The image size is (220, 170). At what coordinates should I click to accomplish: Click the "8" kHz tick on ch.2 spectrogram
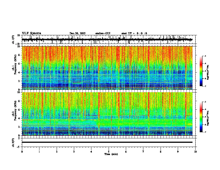19,101
